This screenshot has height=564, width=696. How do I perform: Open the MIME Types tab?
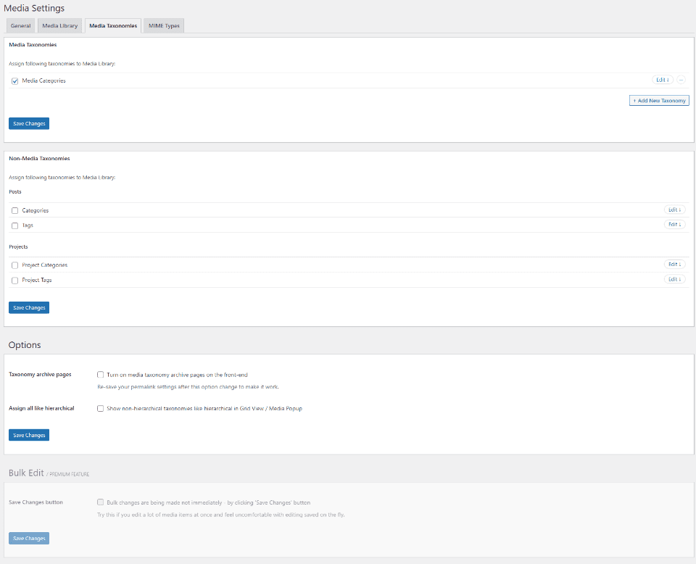[163, 25]
